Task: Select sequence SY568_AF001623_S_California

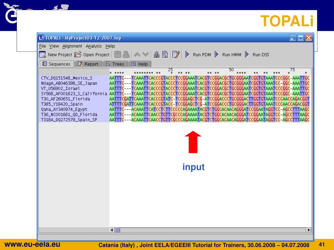Action: pyautogui.click(x=74, y=94)
